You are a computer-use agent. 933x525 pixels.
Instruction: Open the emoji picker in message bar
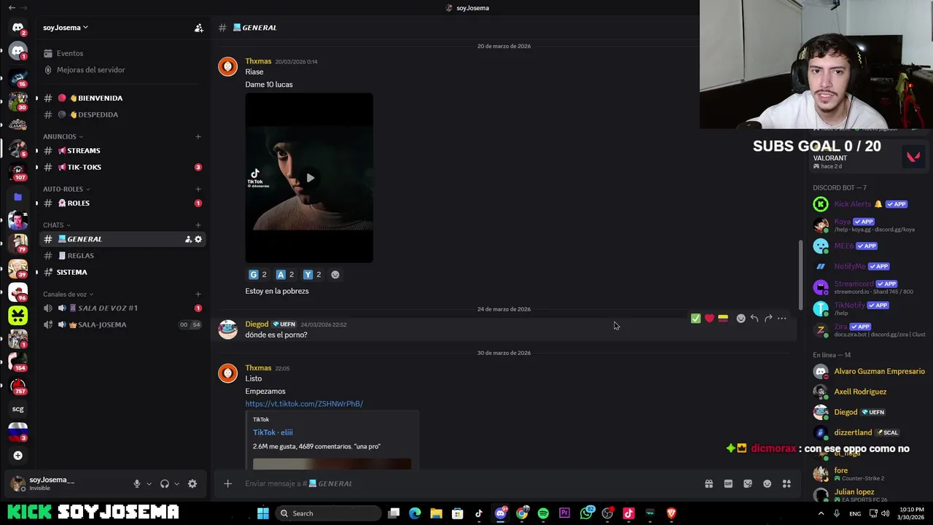(767, 483)
